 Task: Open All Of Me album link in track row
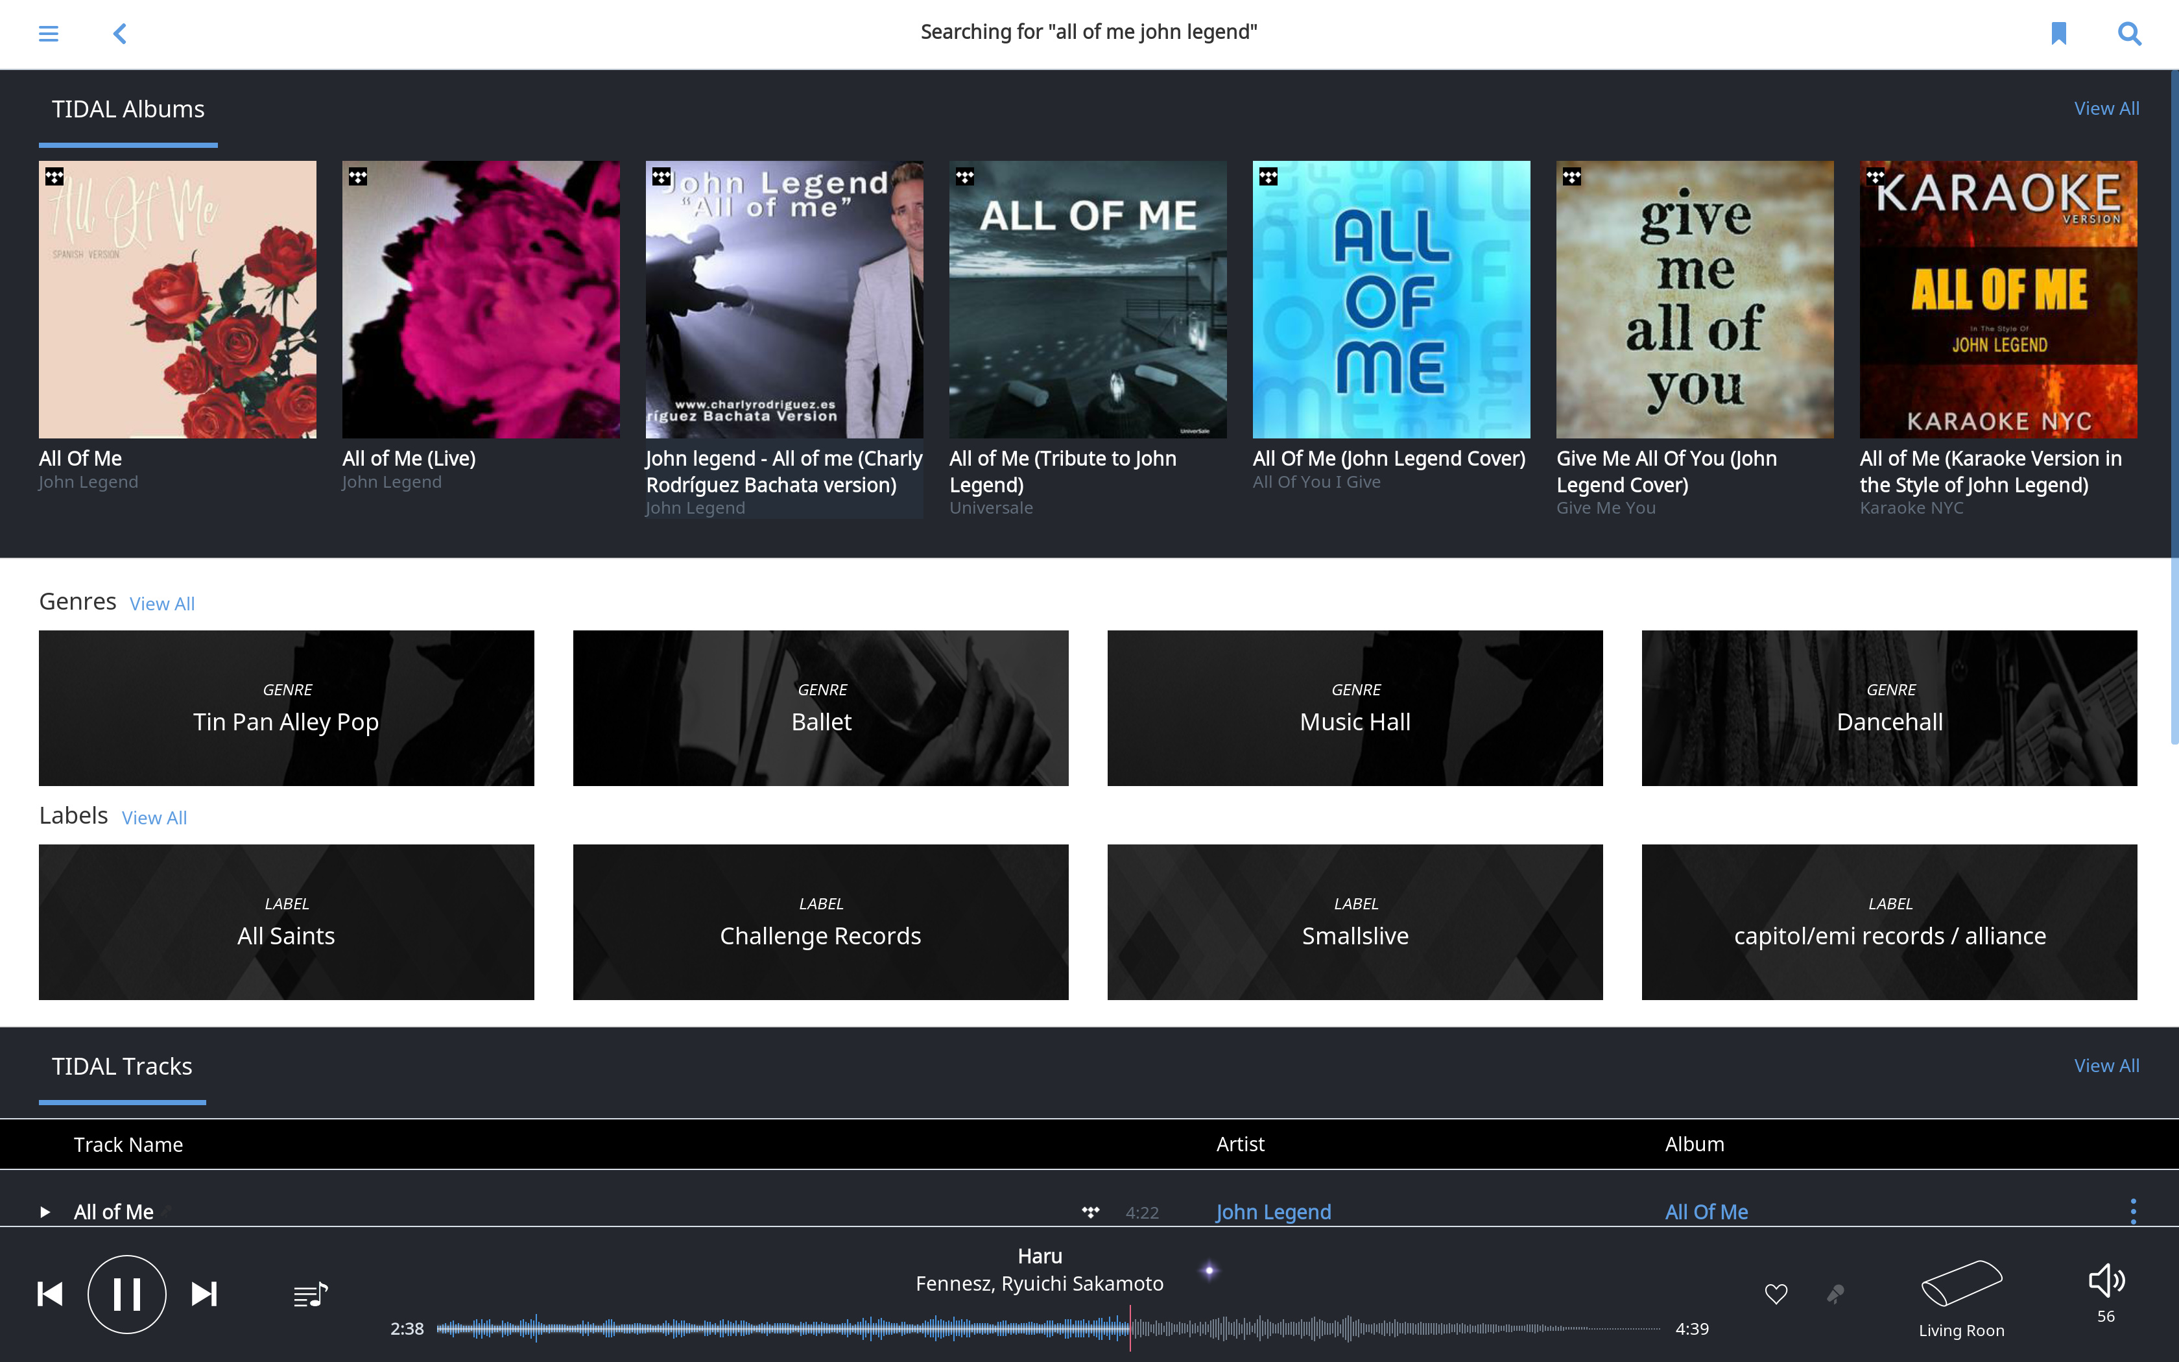(1706, 1212)
